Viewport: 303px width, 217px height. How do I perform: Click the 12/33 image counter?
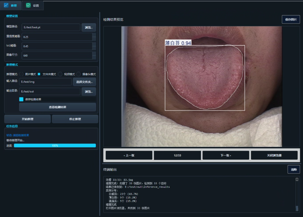click(177, 155)
